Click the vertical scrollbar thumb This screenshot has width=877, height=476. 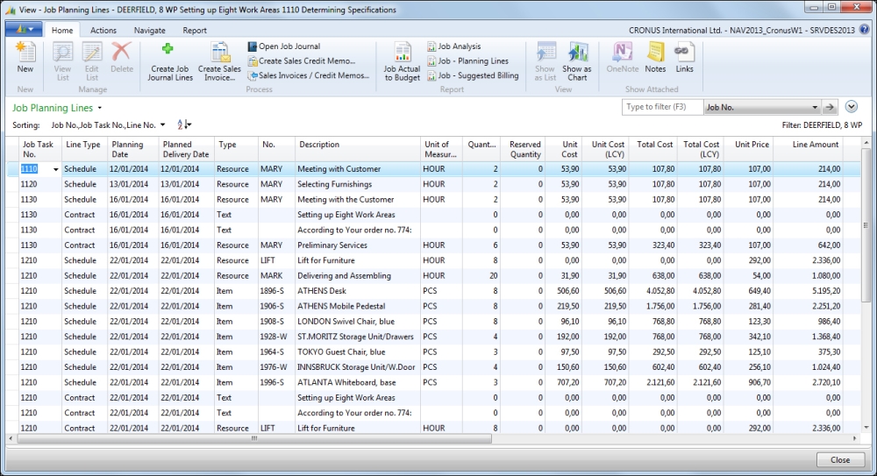click(x=866, y=226)
